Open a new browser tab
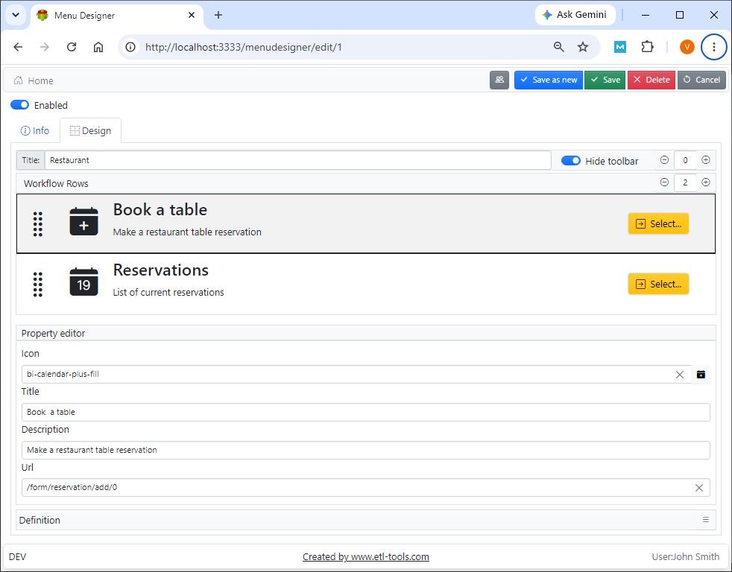 coord(218,15)
